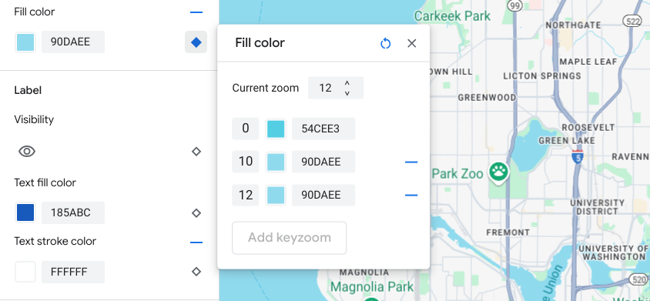The height and width of the screenshot is (301, 650).
Task: Click keyzoom level field showing 0
Action: pos(246,129)
